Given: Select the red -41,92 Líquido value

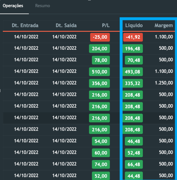Looking at the screenshot, I should coord(133,37).
